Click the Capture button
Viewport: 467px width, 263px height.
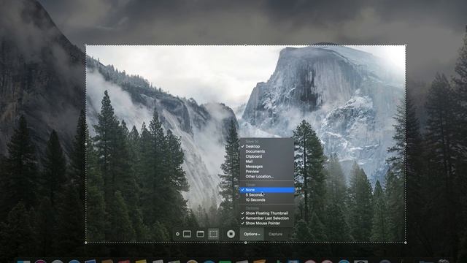click(x=275, y=234)
